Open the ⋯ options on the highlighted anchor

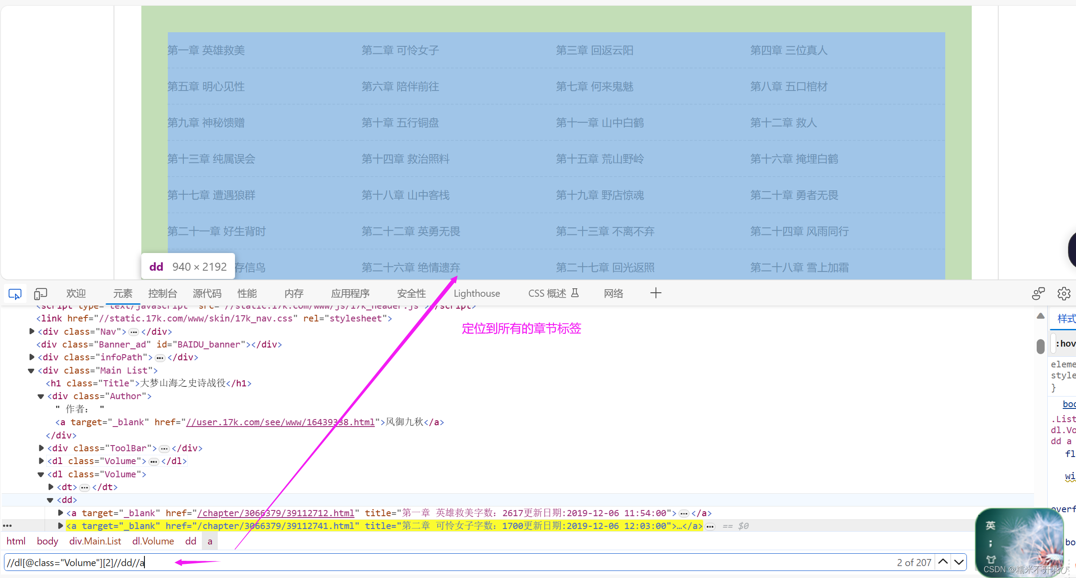pos(710,526)
